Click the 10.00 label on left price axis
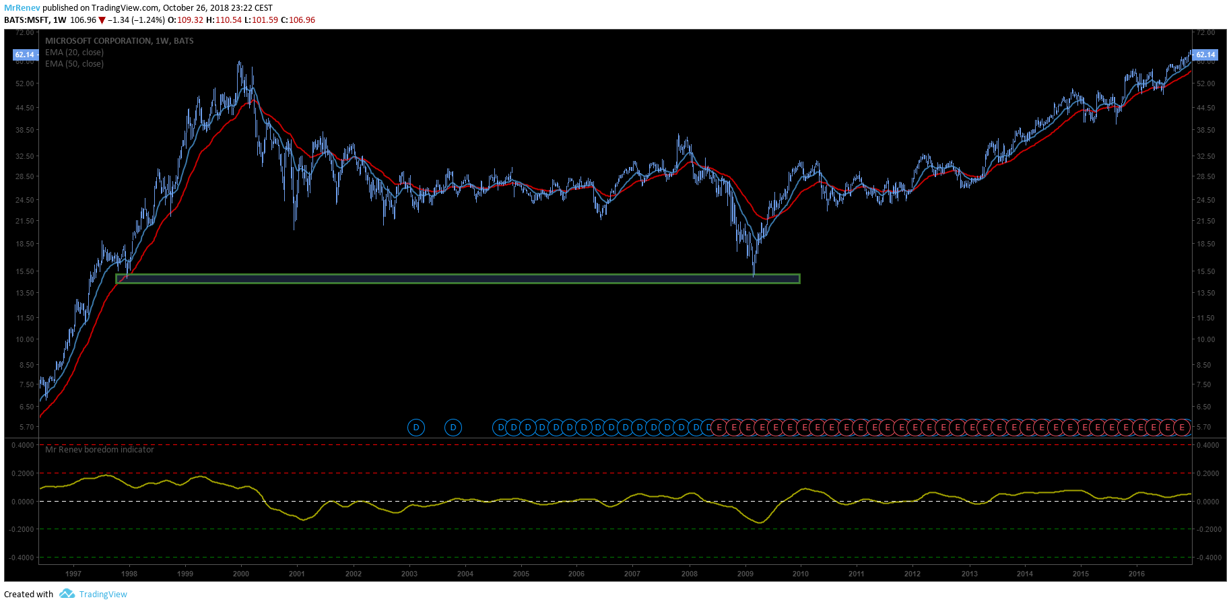This screenshot has height=606, width=1231. [25, 339]
